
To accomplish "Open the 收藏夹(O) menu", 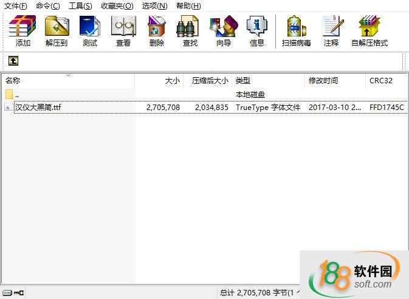I will pyautogui.click(x=117, y=6).
